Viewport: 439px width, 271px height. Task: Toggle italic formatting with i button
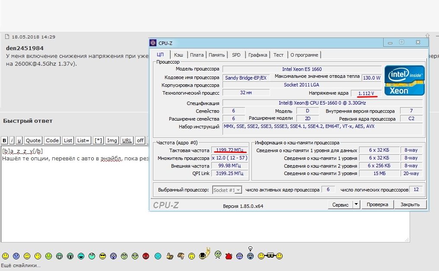coord(12,140)
